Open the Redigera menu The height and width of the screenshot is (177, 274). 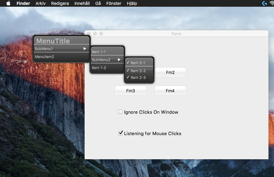pos(60,3)
